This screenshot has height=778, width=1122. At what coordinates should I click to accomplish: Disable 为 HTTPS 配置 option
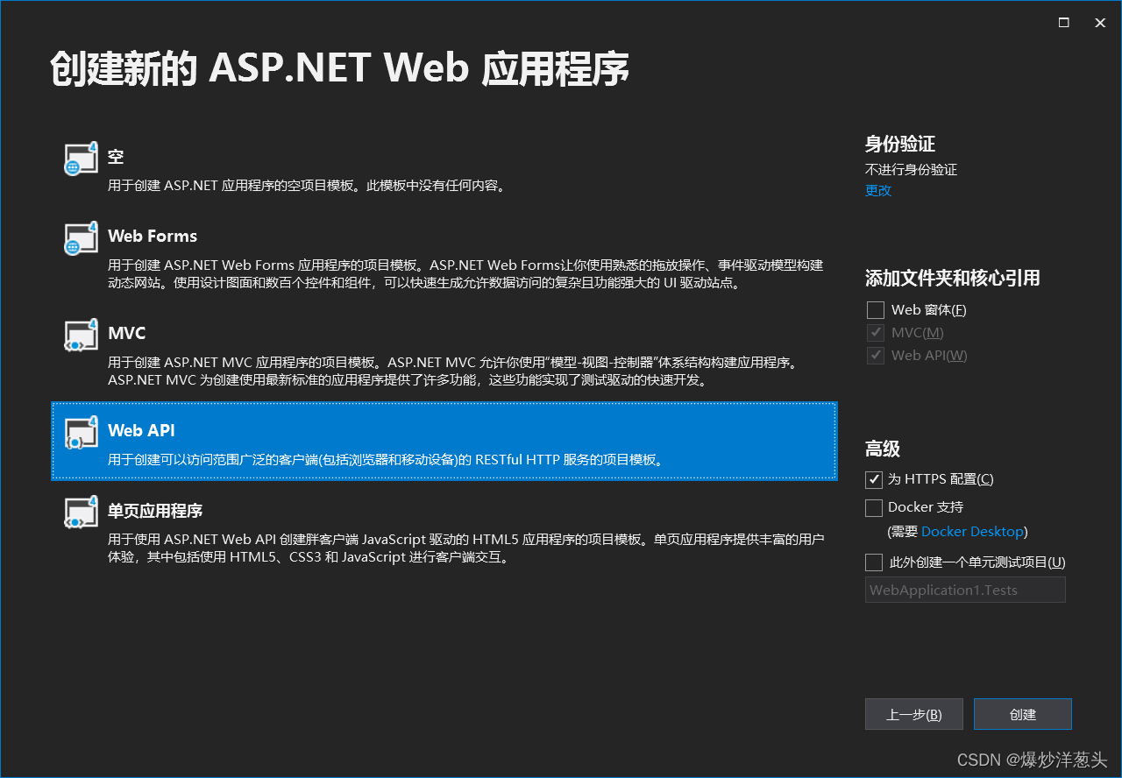pyautogui.click(x=873, y=479)
